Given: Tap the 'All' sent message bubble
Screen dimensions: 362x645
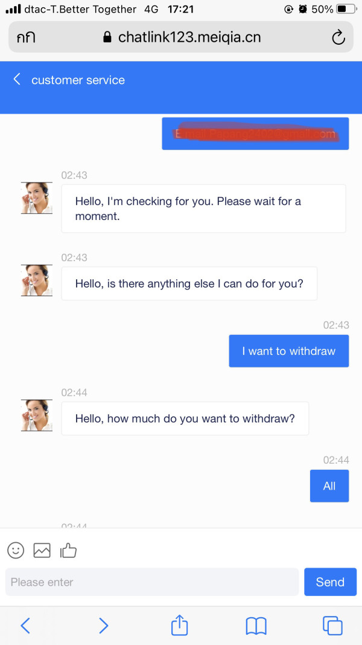Looking at the screenshot, I should click(x=329, y=486).
